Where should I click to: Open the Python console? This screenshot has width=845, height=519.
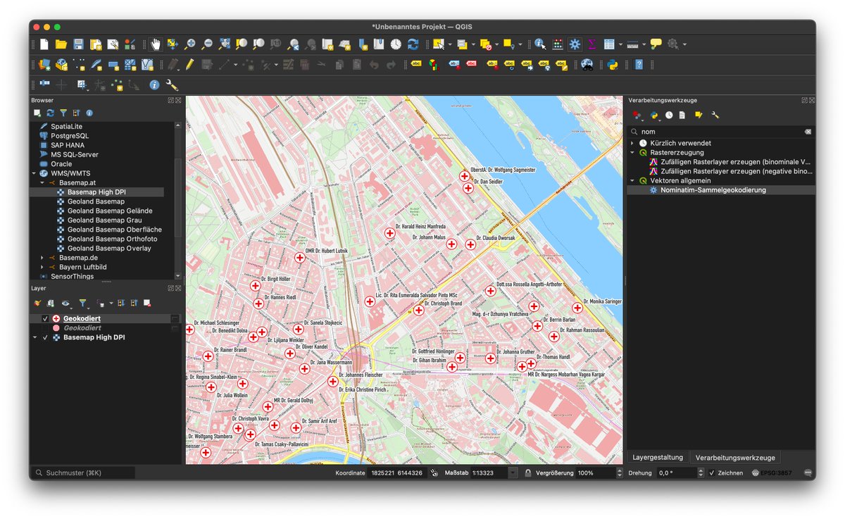[x=613, y=64]
